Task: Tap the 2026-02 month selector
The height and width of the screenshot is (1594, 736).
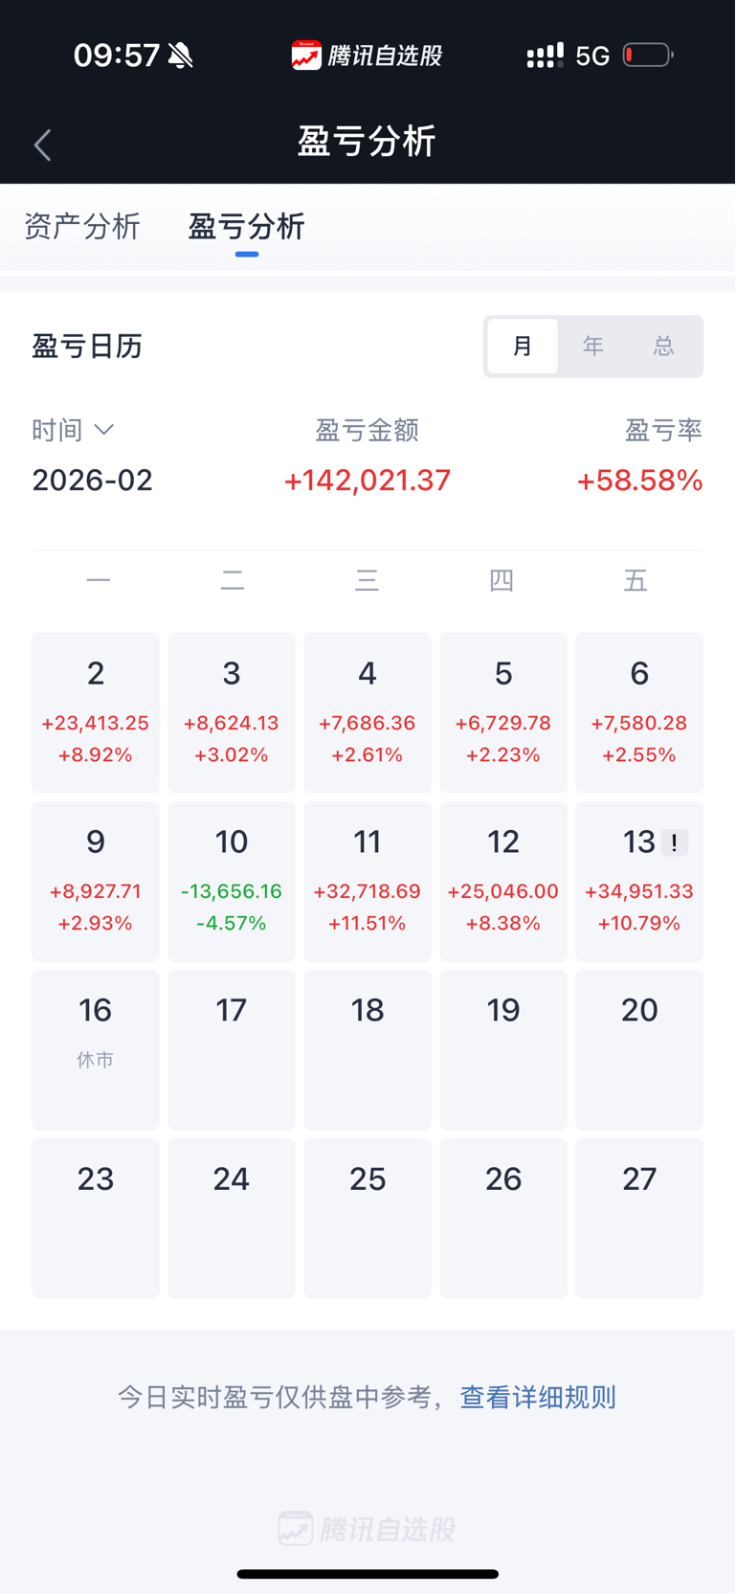Action: click(93, 480)
